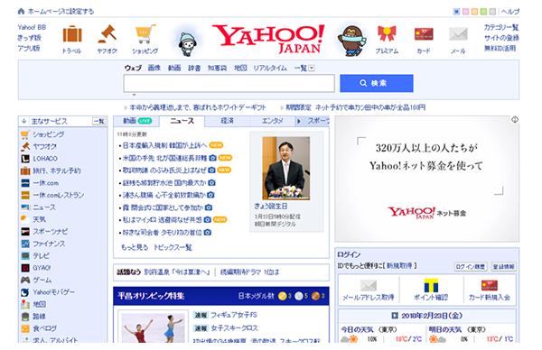542x350 pixels.
Task: Click the travel and hotel booking icon in sidebar
Action: 25,170
